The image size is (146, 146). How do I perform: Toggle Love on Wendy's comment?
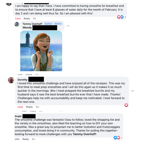18,19
